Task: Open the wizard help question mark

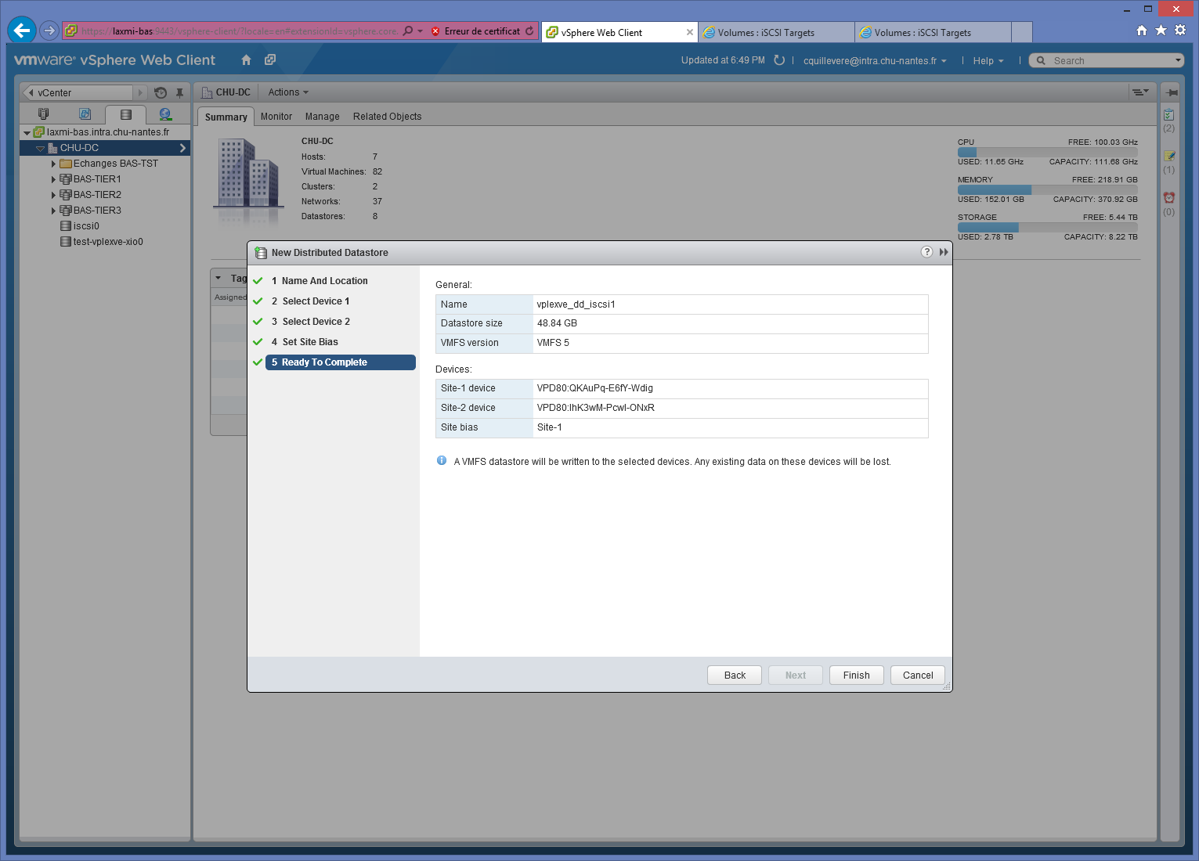Action: [x=926, y=252]
